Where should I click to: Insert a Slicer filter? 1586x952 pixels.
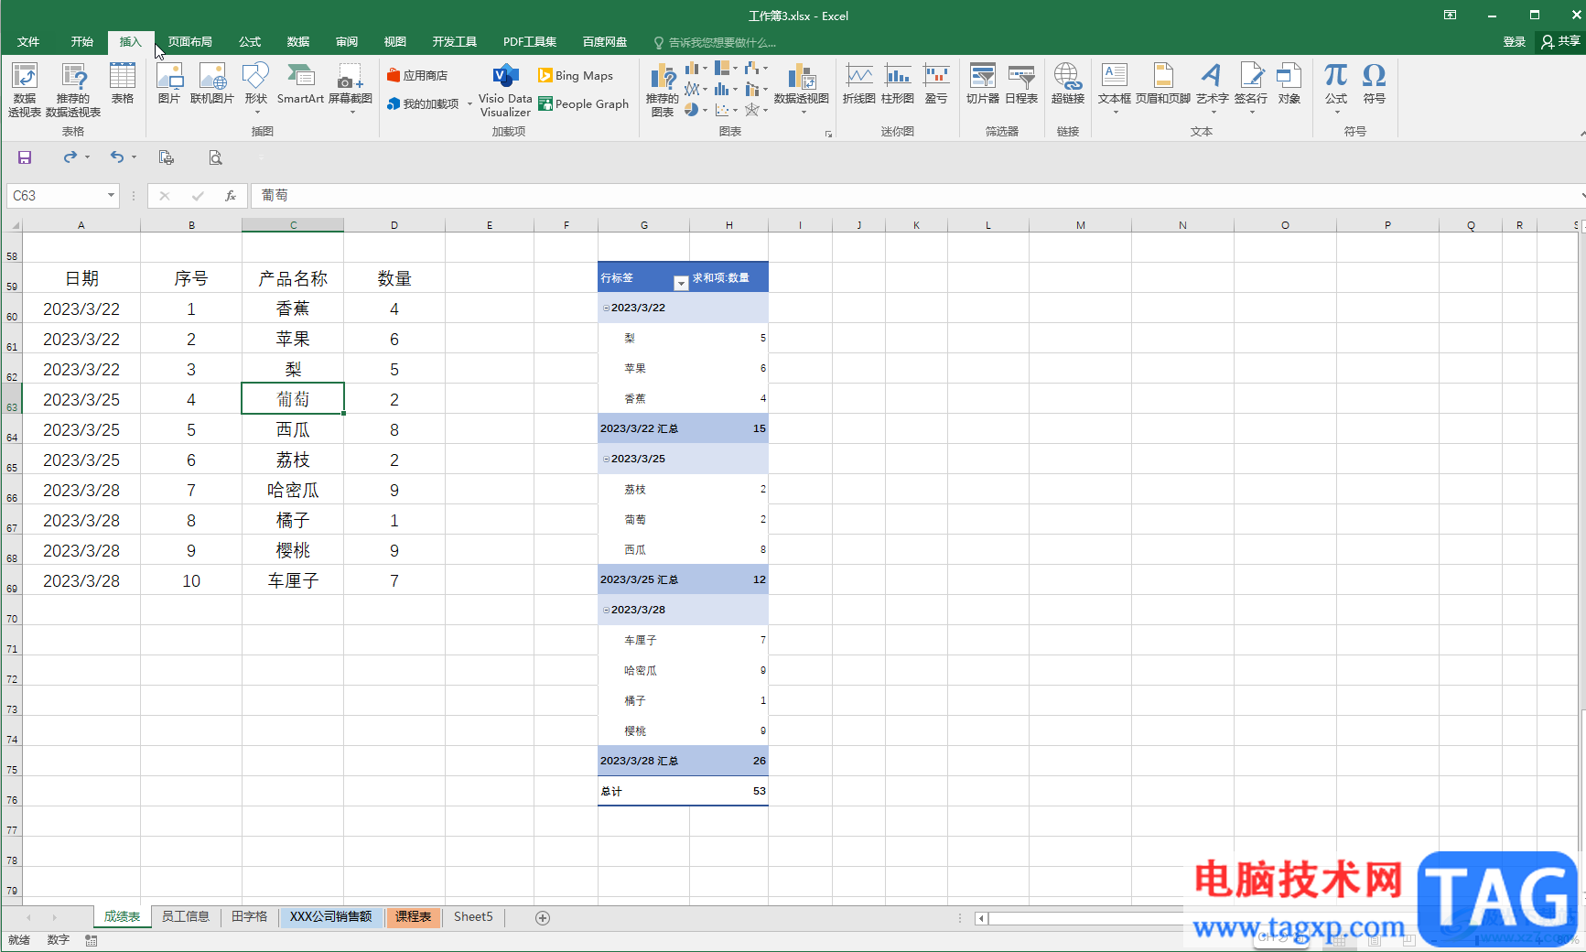tap(983, 83)
